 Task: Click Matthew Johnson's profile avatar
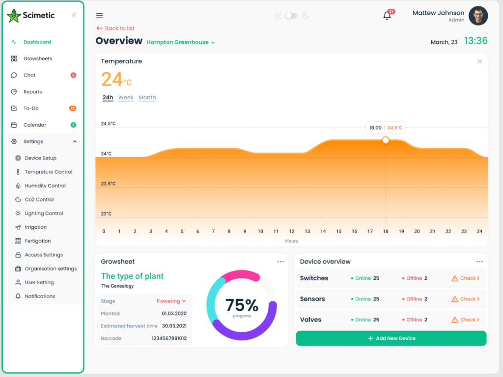coord(478,16)
